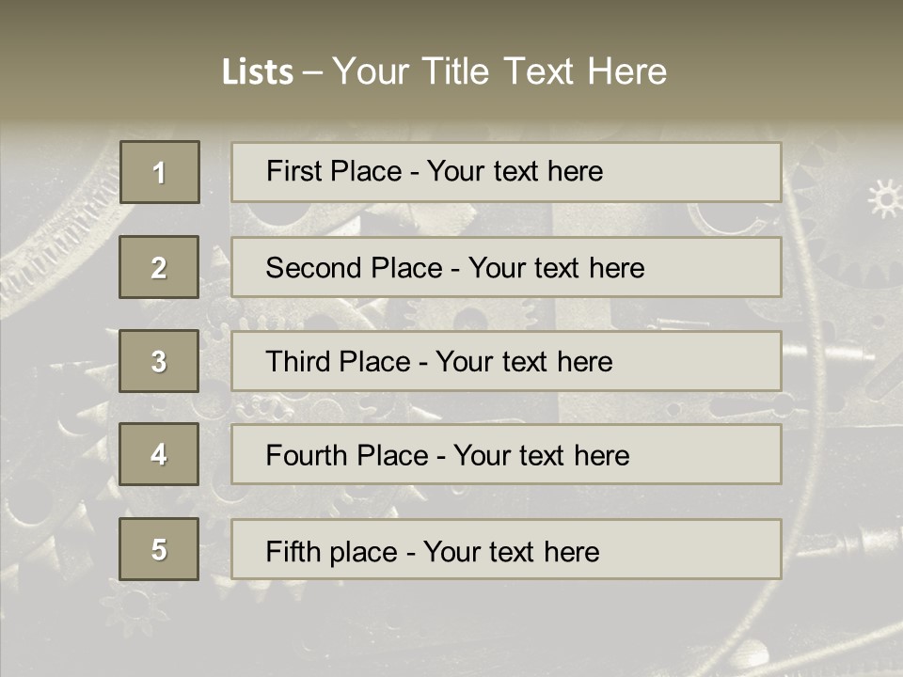Click 'Your Title Text Here' in the heading
The height and width of the screenshot is (677, 903).
click(x=499, y=71)
